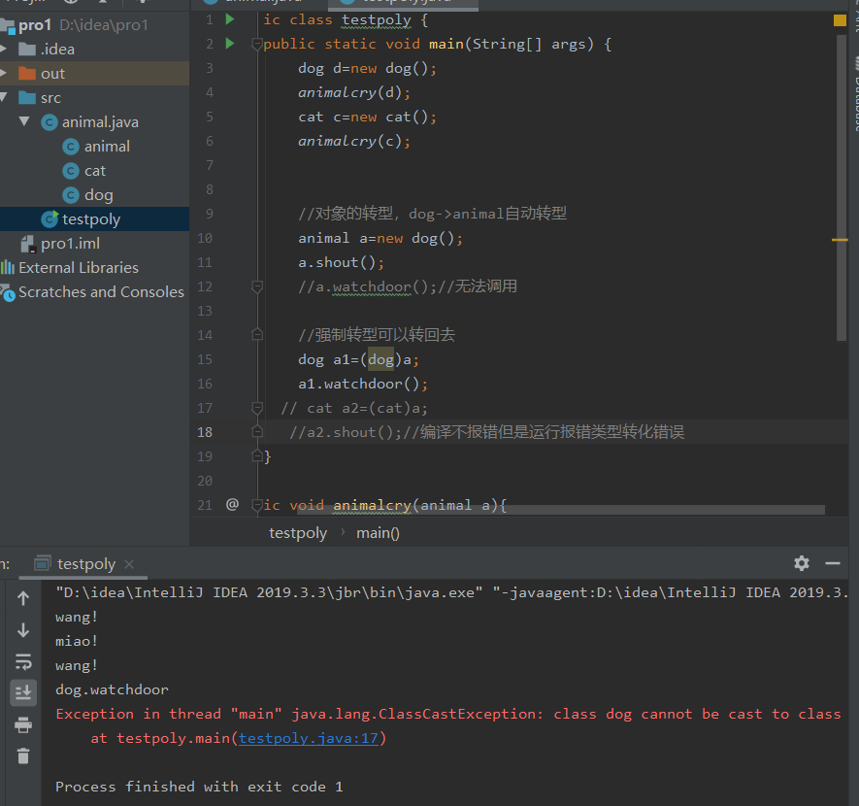The image size is (859, 806).
Task: Close the testpoly run tab
Action: tap(129, 564)
